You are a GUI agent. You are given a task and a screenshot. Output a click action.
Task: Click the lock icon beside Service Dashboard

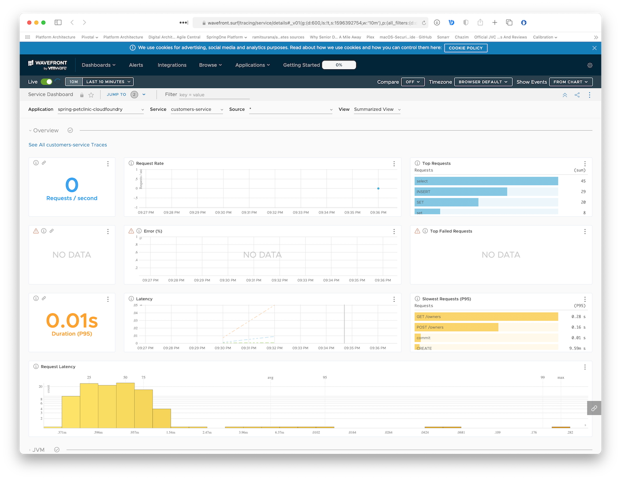pyautogui.click(x=82, y=95)
